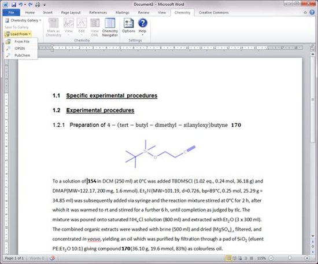Click the heading Specific experimental procedures

pyautogui.click(x=112, y=96)
